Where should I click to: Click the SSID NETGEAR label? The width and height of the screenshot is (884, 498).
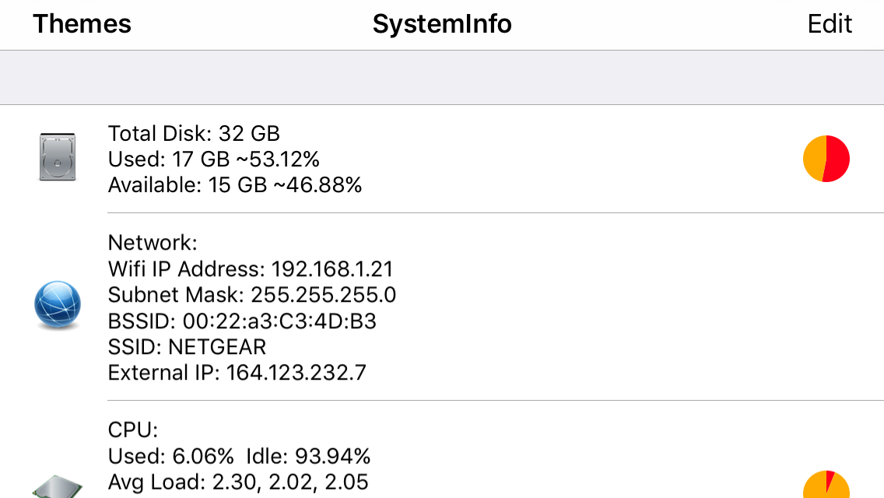187,346
